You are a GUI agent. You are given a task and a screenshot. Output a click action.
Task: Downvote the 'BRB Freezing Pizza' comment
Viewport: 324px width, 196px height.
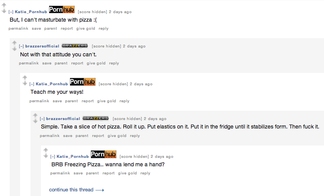tap(46, 155)
